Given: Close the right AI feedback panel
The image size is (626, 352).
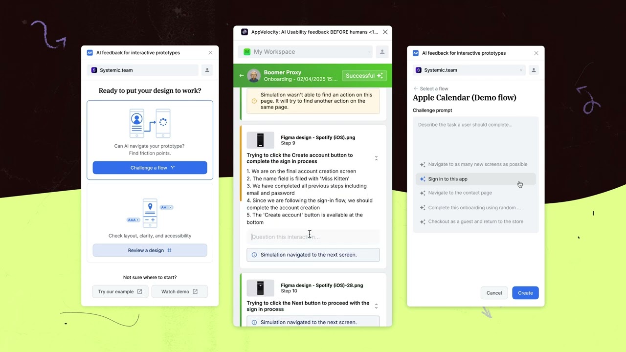Looking at the screenshot, I should tap(537, 53).
